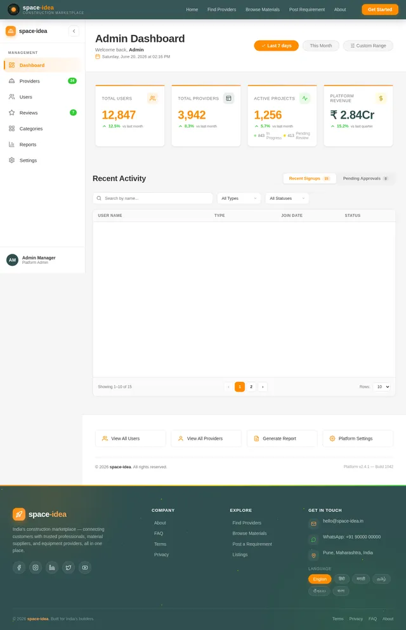
Task: Click the Get Started button
Action: pyautogui.click(x=380, y=10)
